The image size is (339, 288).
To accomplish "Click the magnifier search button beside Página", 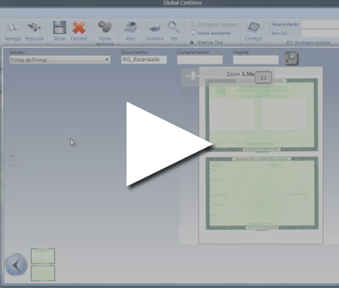I will coord(291,58).
